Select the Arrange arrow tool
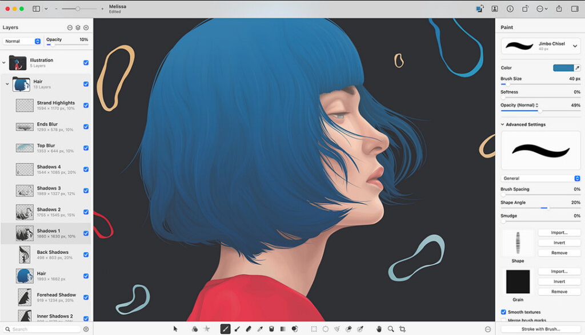The image size is (585, 335). click(x=175, y=329)
